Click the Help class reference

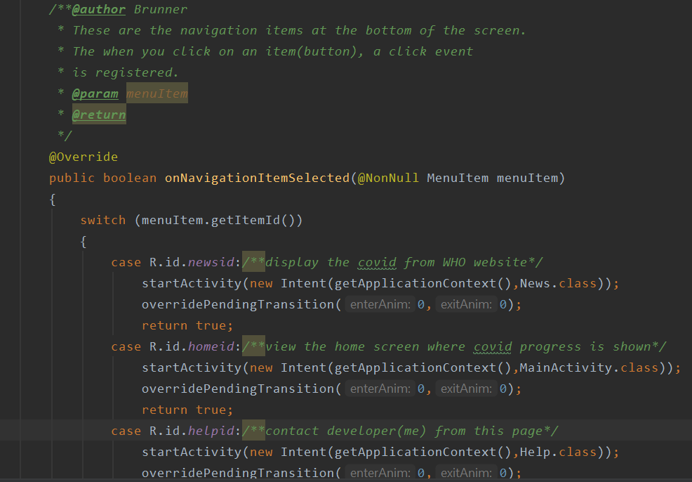coord(535,452)
